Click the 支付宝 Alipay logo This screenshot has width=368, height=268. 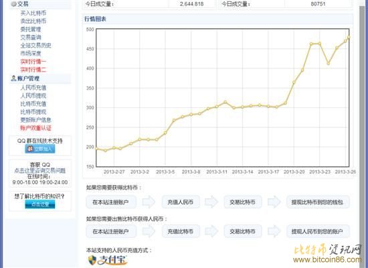108,260
